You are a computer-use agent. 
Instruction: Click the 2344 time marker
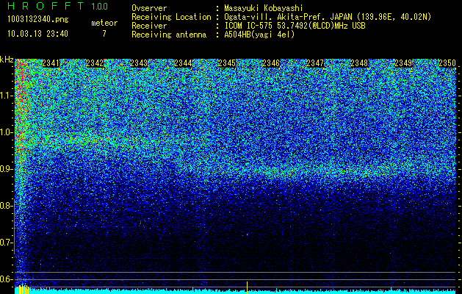click(183, 63)
